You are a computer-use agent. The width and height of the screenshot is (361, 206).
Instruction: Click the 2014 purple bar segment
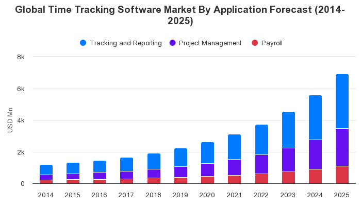click(x=46, y=178)
